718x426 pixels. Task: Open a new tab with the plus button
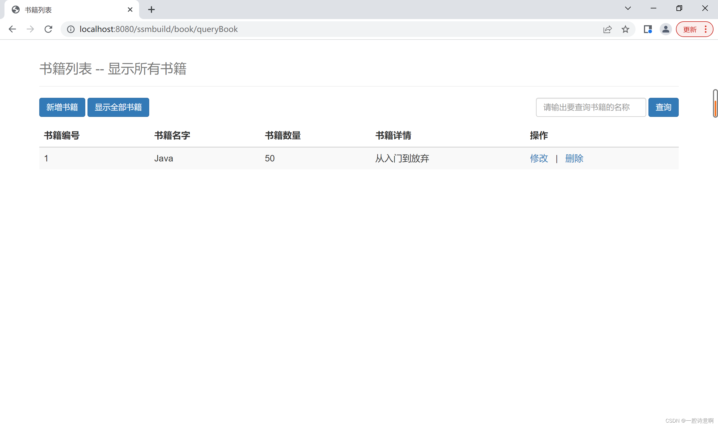(152, 10)
